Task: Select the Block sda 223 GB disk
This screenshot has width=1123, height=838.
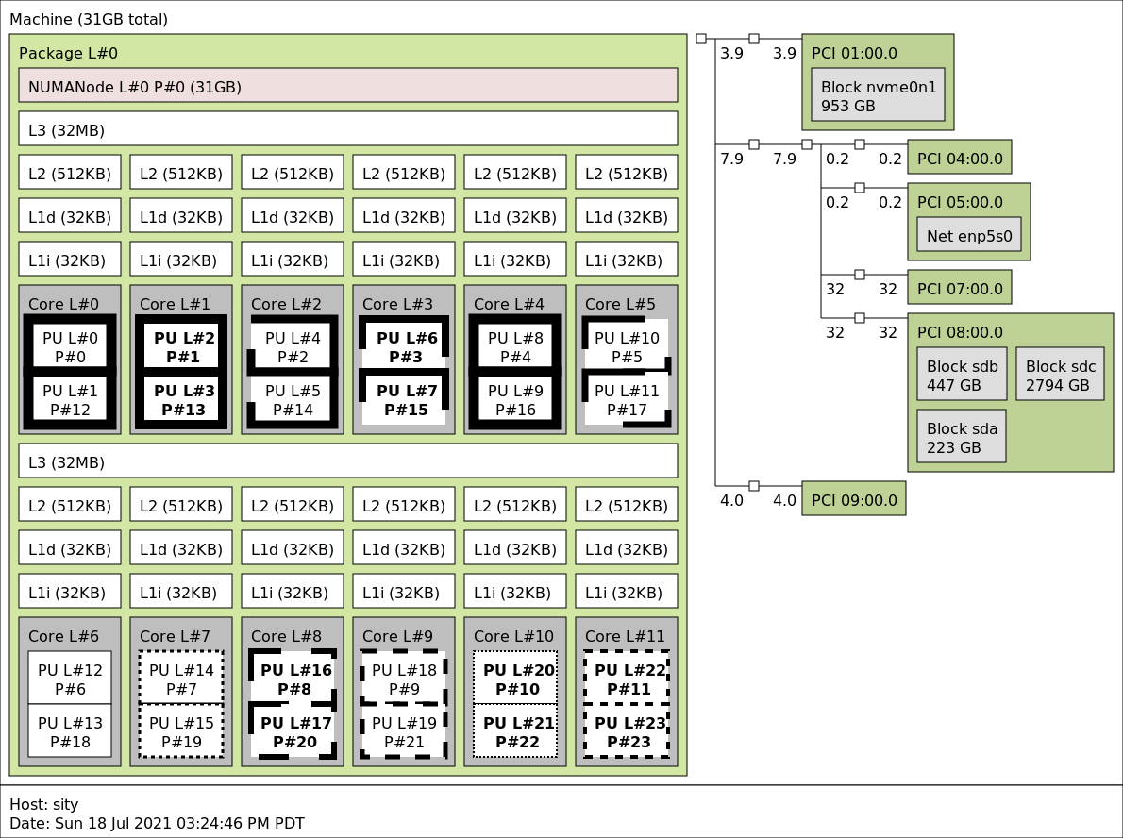Action: 961,437
